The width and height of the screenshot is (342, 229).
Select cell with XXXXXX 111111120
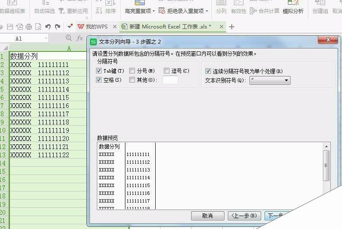pyautogui.click(x=48, y=138)
